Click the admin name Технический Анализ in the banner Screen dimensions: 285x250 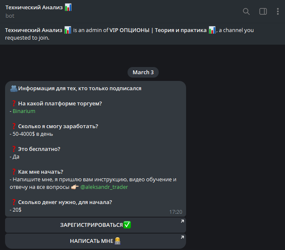(x=34, y=30)
